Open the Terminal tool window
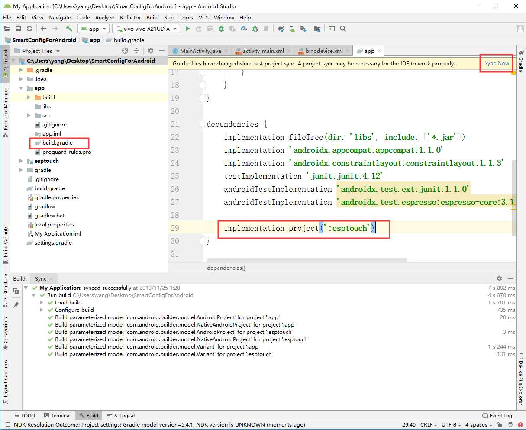The image size is (526, 430). click(56, 415)
